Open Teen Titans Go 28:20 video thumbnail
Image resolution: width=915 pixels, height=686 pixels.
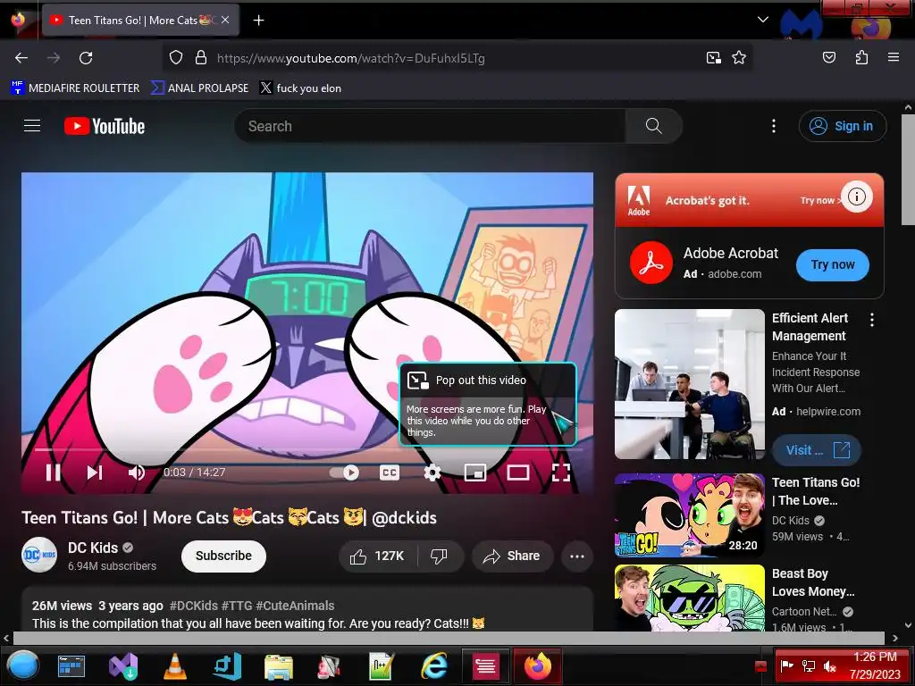click(690, 515)
